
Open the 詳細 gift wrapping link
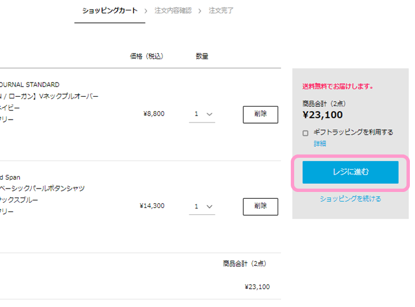(320, 144)
